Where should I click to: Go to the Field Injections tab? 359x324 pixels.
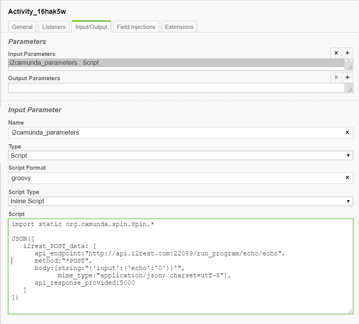coord(136,27)
